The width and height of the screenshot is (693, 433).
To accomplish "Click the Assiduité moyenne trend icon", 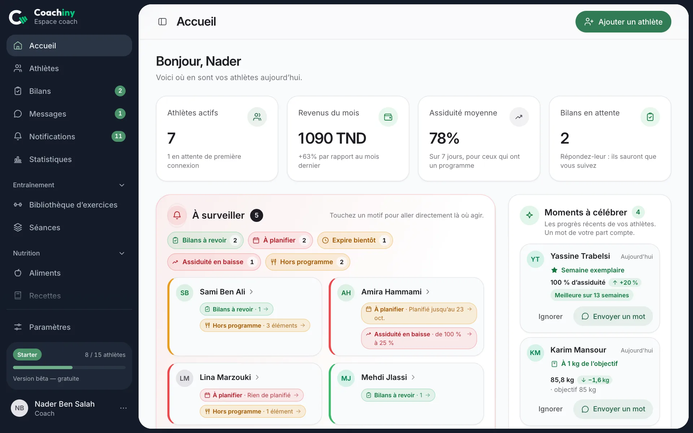I will click(x=519, y=117).
